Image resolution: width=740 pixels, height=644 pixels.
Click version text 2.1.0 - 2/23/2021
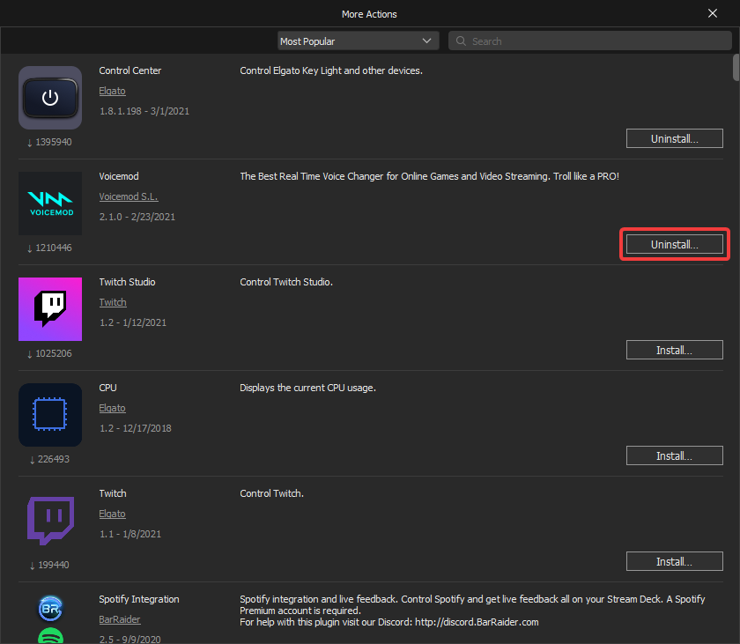click(x=137, y=217)
